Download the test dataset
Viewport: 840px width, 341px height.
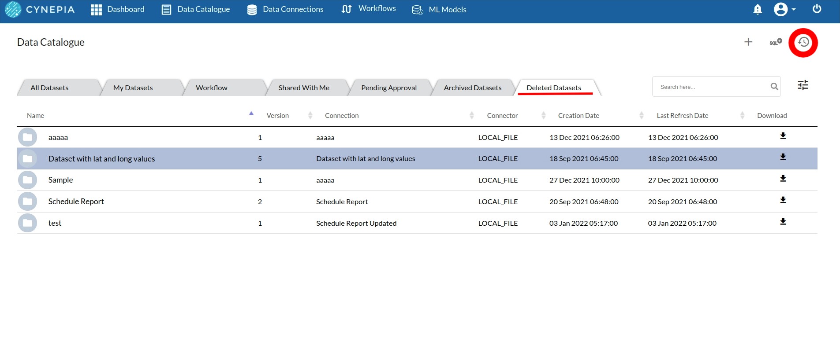[x=783, y=221]
